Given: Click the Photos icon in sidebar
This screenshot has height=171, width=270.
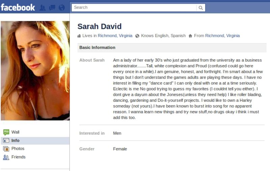Looking at the screenshot, I should pyautogui.click(x=6, y=149).
